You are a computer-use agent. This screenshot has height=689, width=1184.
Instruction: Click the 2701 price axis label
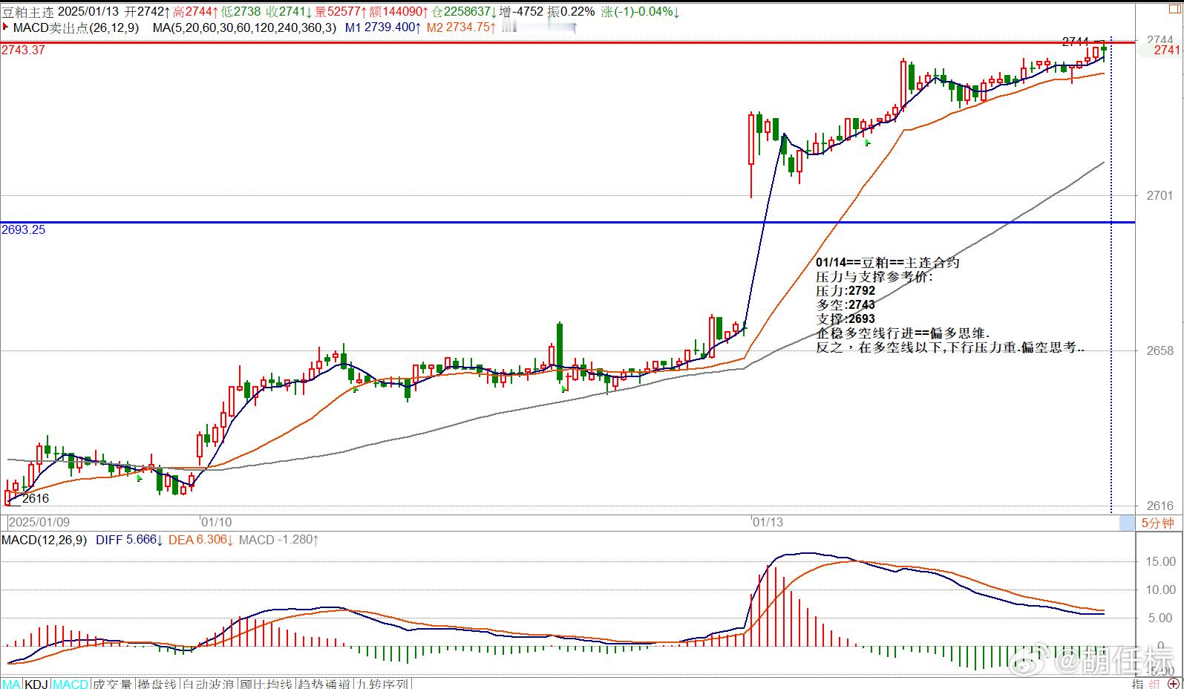pos(1160,195)
